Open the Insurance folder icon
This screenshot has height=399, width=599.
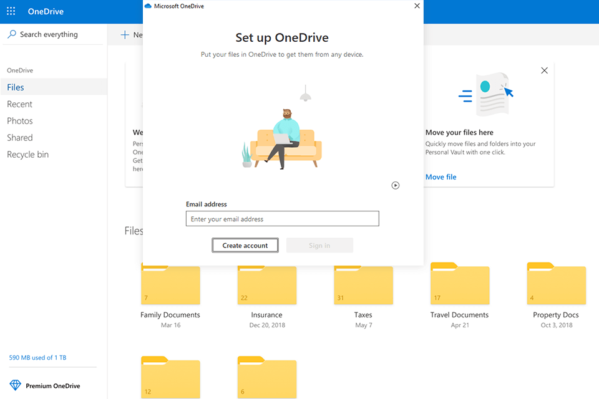267,284
